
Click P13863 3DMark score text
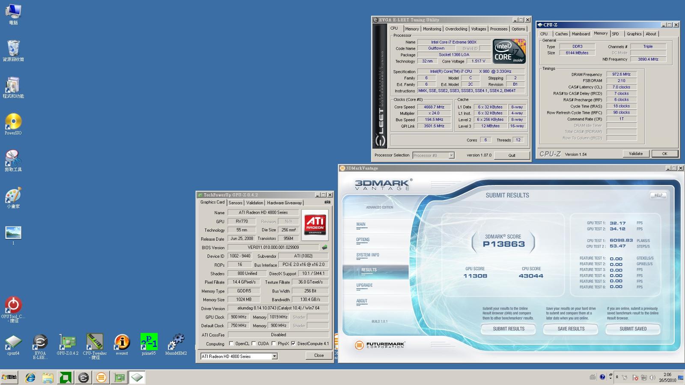[503, 244]
